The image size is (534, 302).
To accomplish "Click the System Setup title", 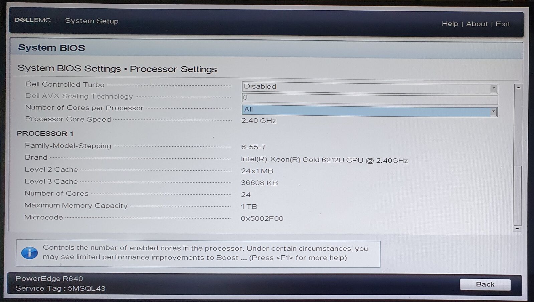I will [x=92, y=21].
